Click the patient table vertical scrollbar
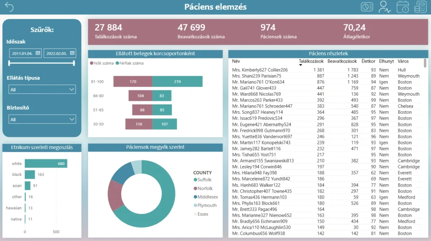The image size is (431, 241). click(x=425, y=63)
